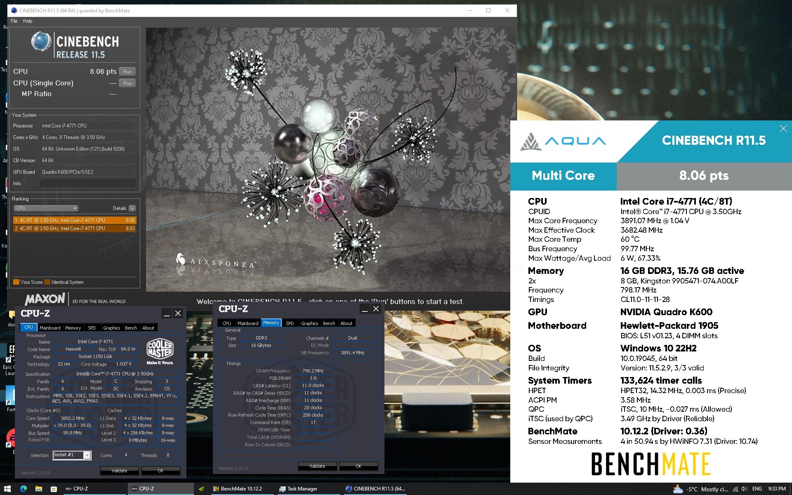792x495 pixels.
Task: Open the Windows Start menu
Action: 7,489
